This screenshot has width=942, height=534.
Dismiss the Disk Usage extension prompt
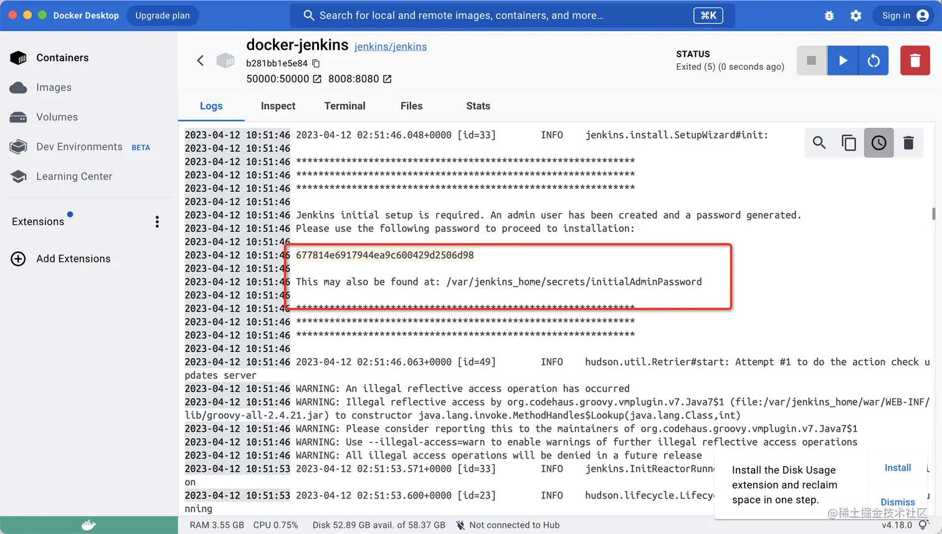pyautogui.click(x=898, y=502)
